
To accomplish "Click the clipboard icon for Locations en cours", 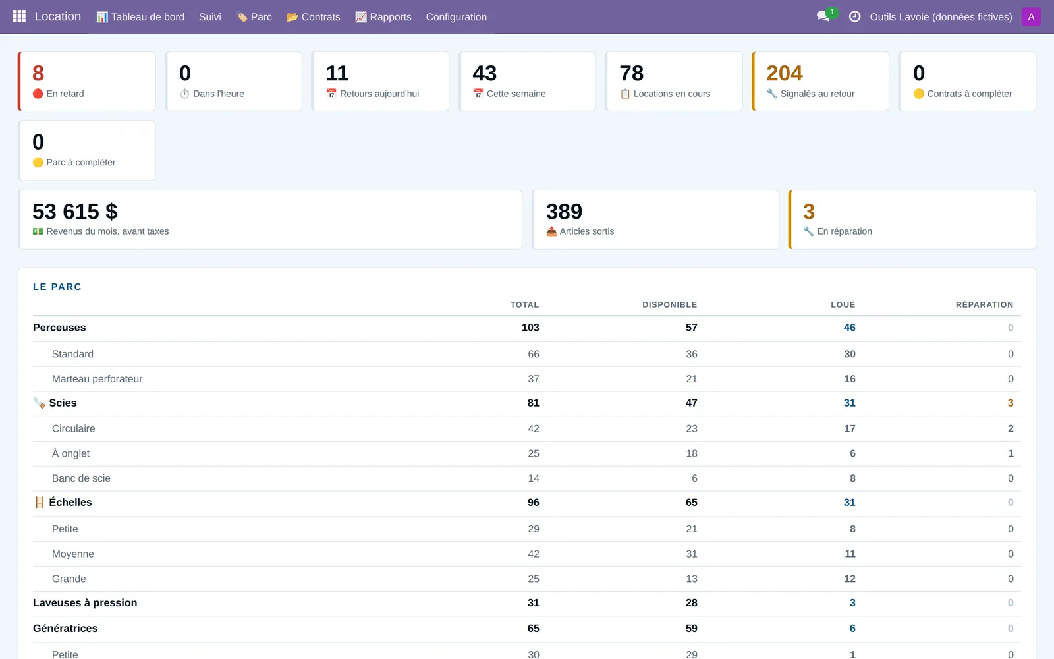I will (x=625, y=94).
